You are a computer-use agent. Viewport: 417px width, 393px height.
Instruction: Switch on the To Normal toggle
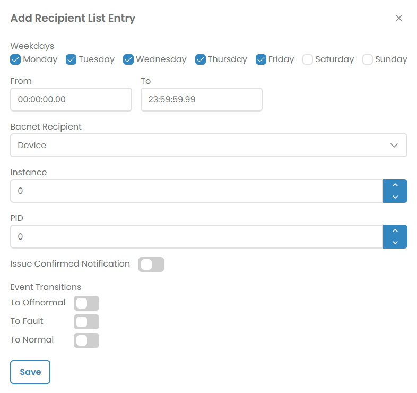86,340
